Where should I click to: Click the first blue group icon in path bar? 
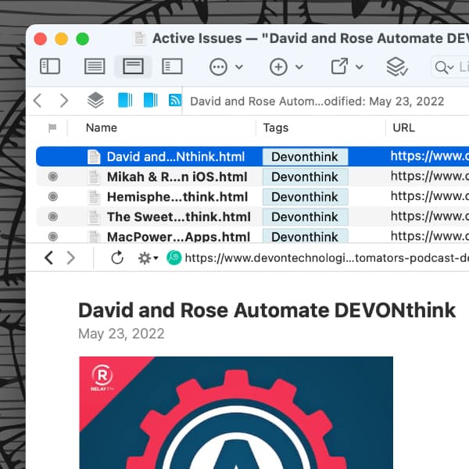coord(125,100)
